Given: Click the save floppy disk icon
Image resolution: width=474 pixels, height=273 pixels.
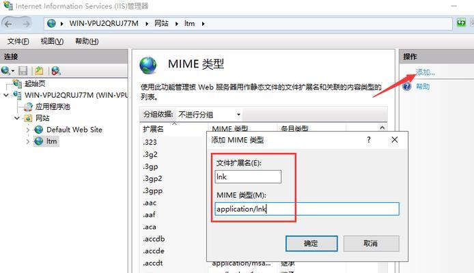Looking at the screenshot, I should click(x=23, y=71).
